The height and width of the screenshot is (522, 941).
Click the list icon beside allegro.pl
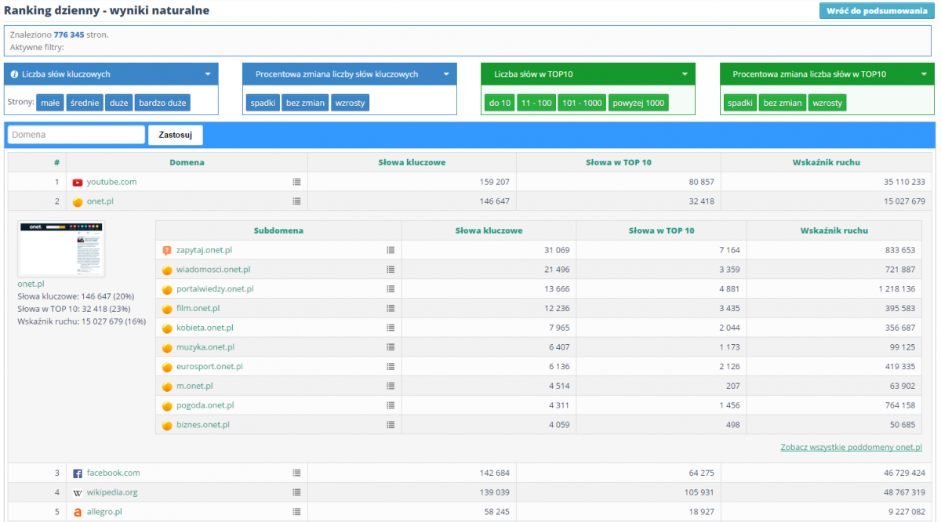(296, 512)
